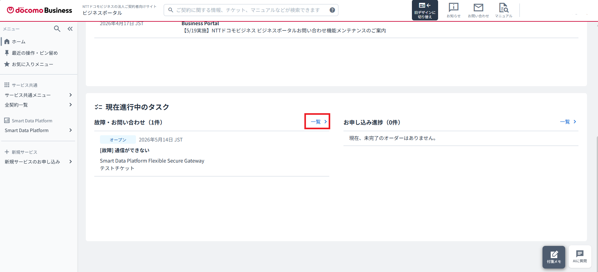This screenshot has height=272, width=598.
Task: Open the 5/19 maintenance notice
Action: click(284, 31)
